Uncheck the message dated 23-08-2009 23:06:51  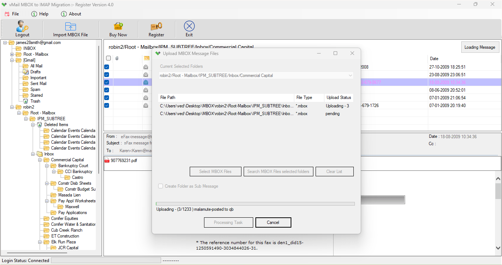click(x=107, y=75)
